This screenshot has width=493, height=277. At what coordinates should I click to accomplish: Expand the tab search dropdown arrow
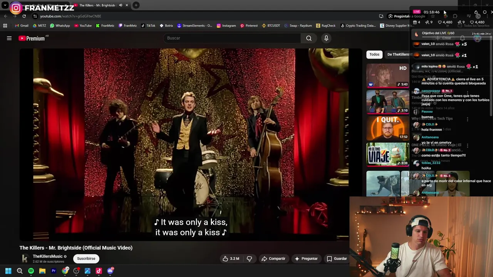point(5,5)
